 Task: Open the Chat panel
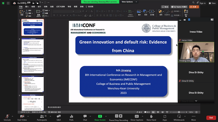[85, 117]
